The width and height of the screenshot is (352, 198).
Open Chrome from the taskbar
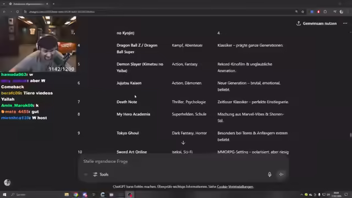click(x=76, y=195)
